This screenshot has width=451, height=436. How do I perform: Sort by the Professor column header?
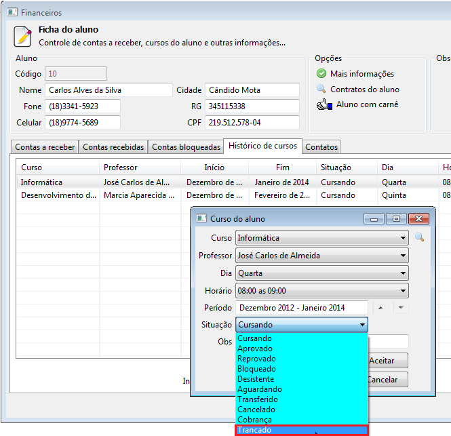coord(140,167)
